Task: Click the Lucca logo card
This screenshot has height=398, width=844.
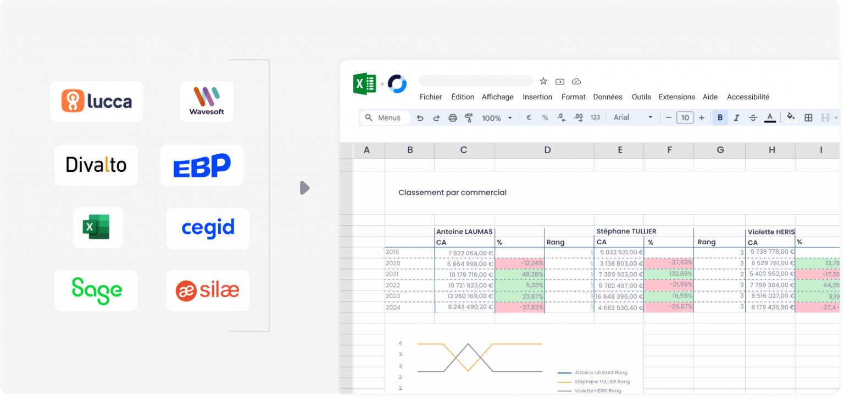Action: (97, 102)
